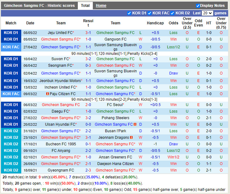The height and width of the screenshot is (194, 230).
Task: Open Ulsan Hyundai FC team link
Action: point(60,124)
